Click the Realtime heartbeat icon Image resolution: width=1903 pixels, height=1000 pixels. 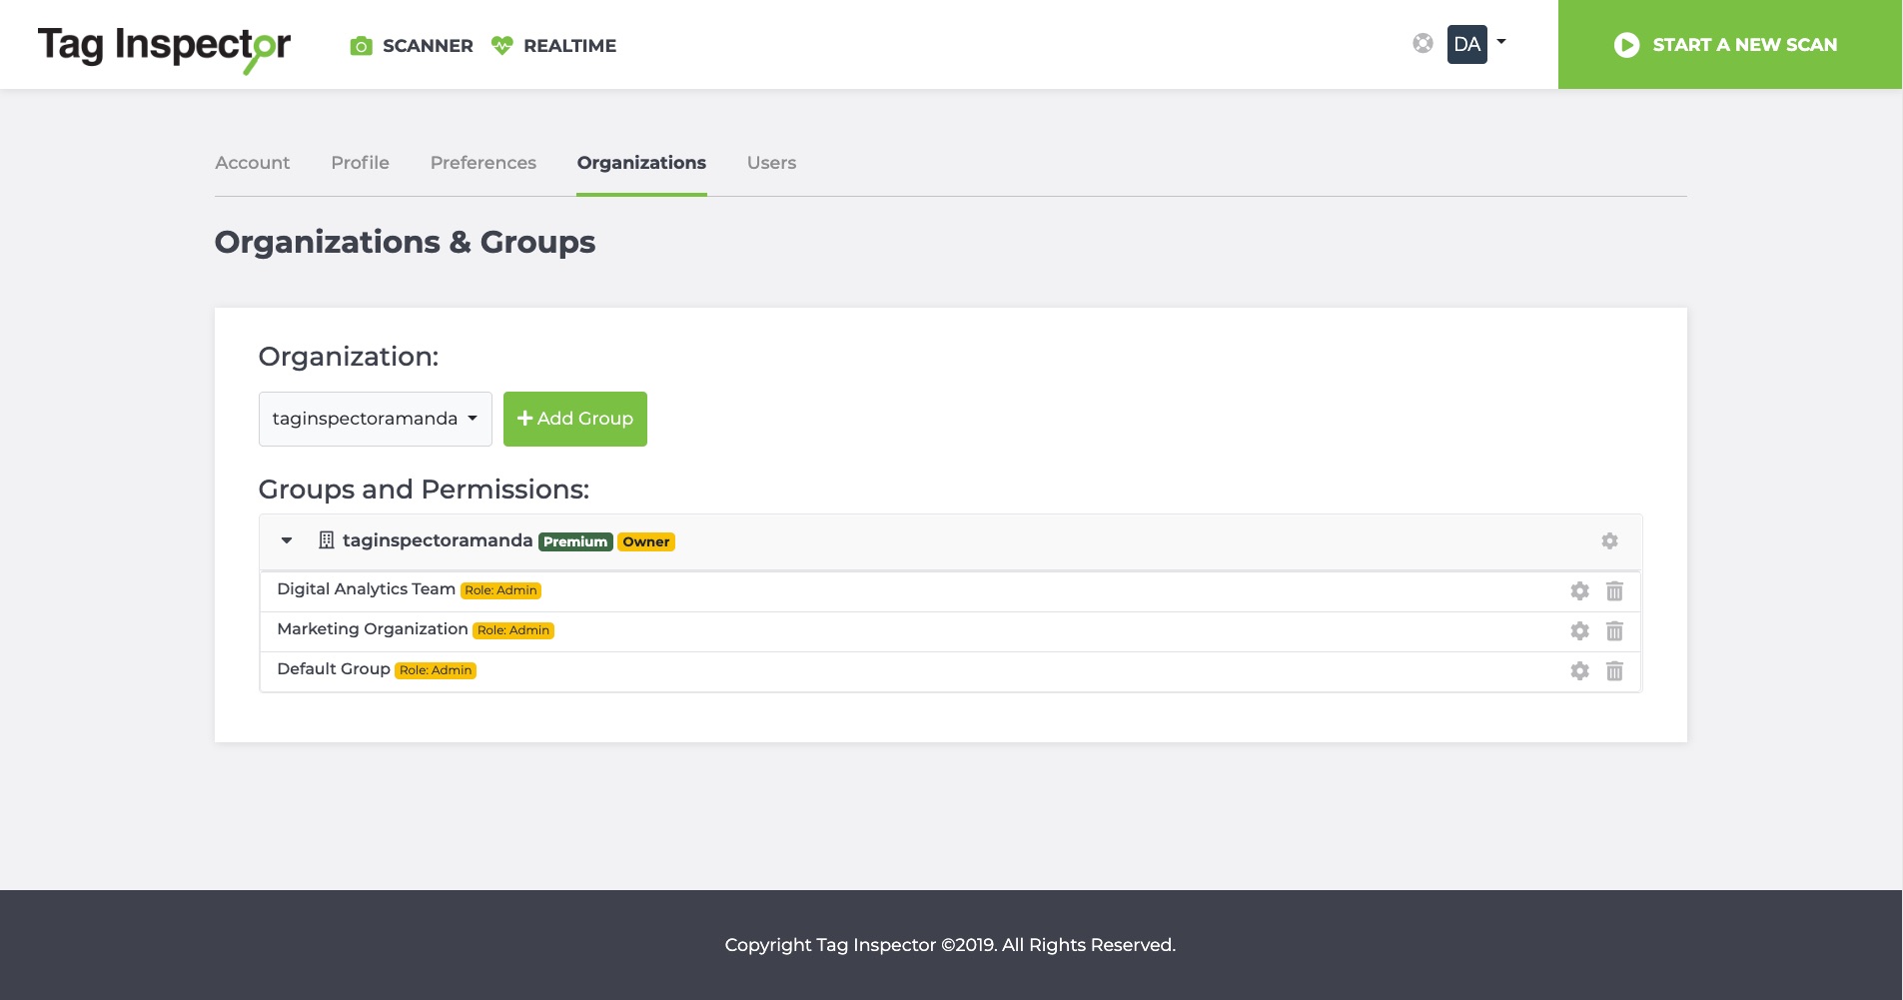[x=502, y=46]
